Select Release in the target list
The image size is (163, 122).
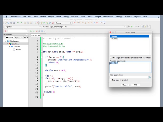(129, 39)
